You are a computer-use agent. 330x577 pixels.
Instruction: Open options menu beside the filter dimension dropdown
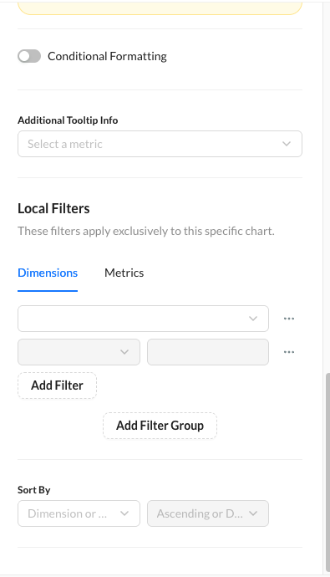coord(289,319)
